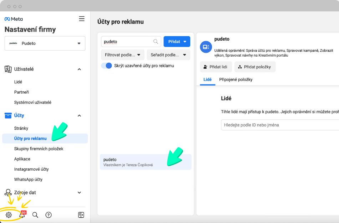Open the Přidat dropdown button

(x=177, y=41)
